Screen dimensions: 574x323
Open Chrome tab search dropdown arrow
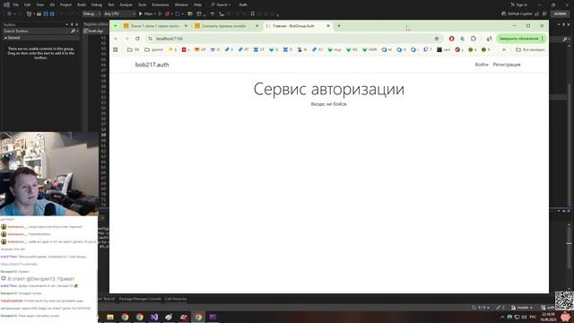click(x=116, y=26)
